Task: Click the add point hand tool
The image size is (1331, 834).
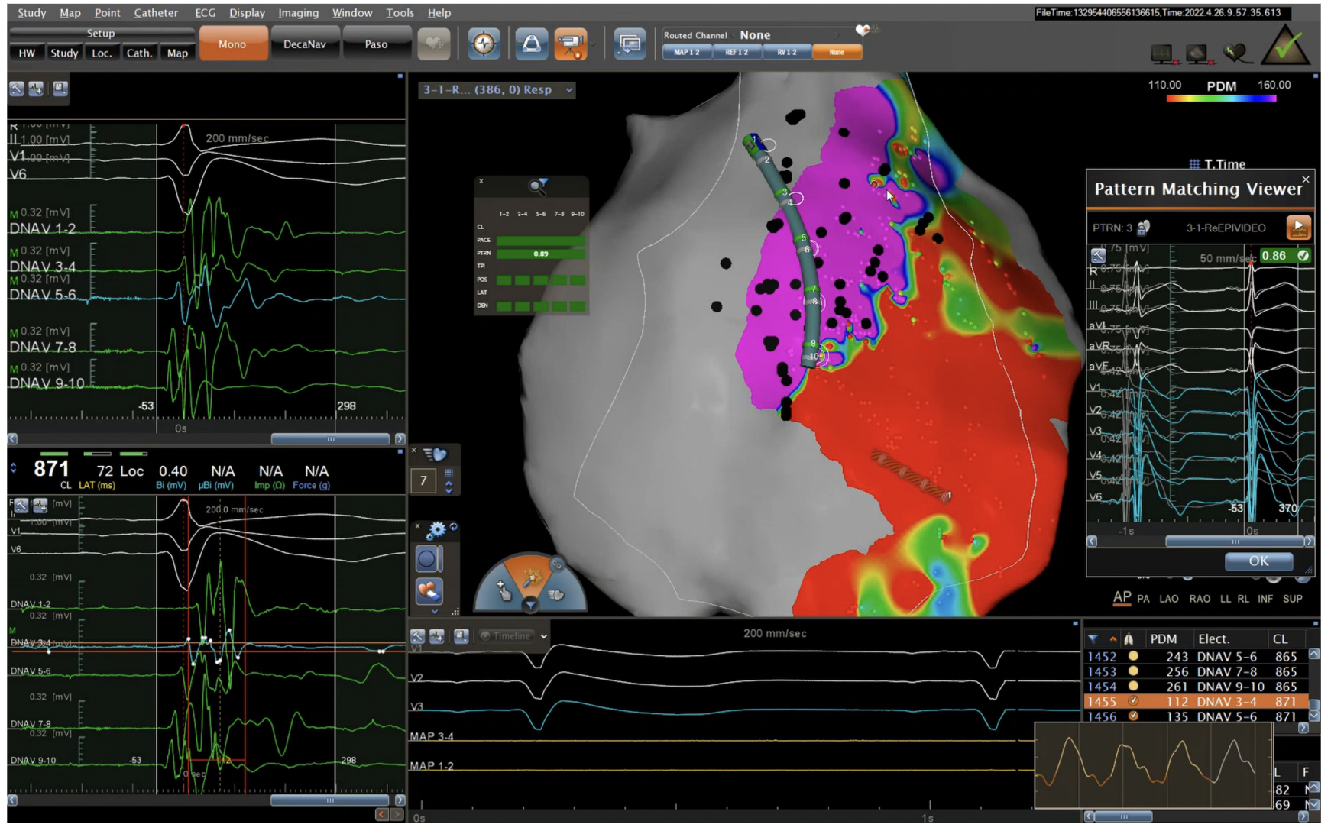Action: pos(504,591)
